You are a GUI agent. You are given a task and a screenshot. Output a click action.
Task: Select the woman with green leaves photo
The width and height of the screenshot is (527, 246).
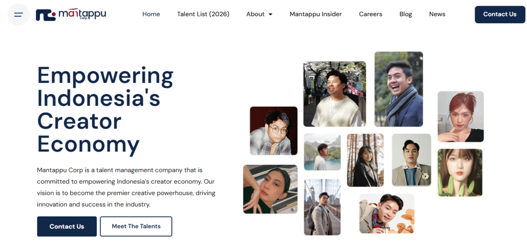pos(460,173)
